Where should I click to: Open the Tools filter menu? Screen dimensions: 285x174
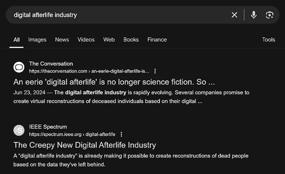point(268,40)
